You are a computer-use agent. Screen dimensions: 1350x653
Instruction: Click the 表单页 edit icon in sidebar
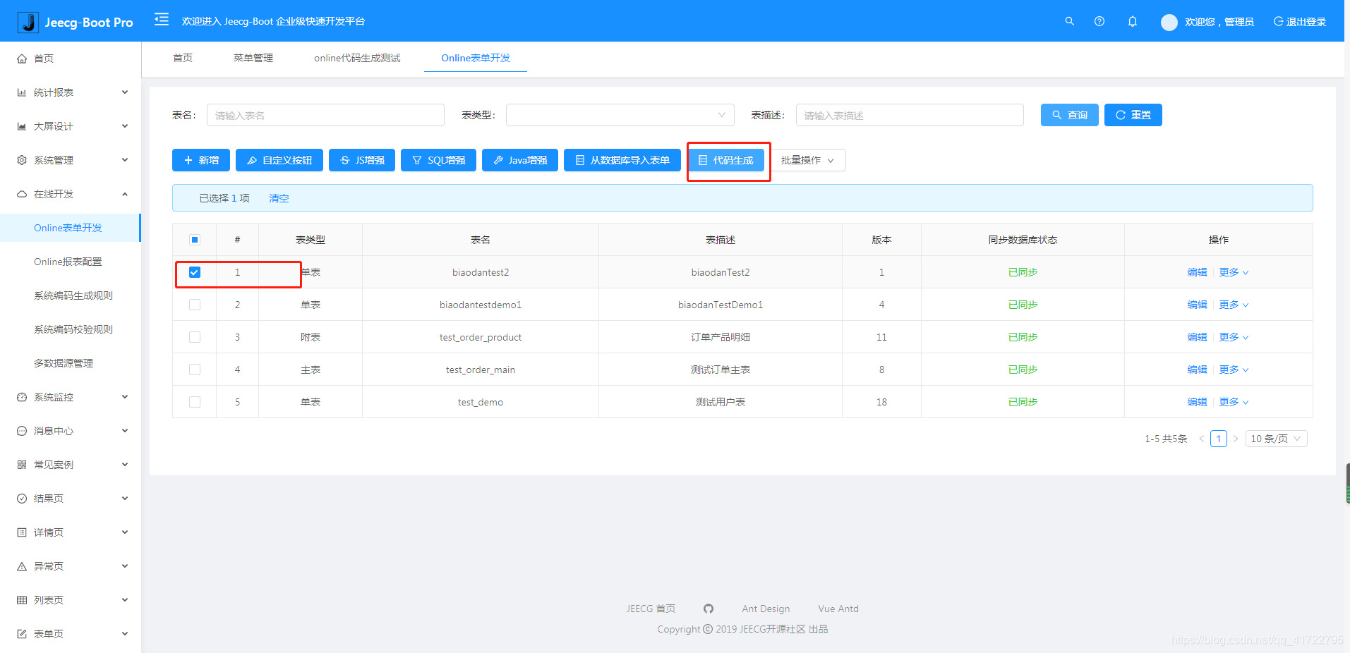22,634
